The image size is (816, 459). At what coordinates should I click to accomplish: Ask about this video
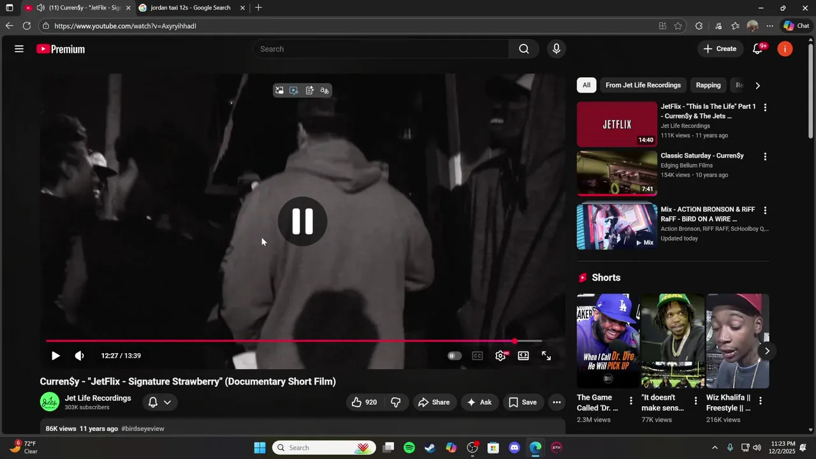click(479, 402)
